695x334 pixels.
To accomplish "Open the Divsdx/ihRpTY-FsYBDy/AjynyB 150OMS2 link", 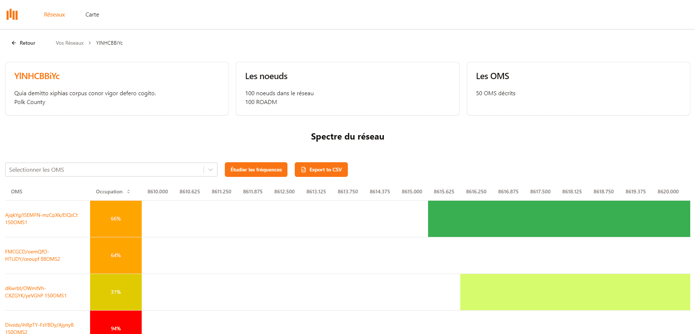I will tap(40, 328).
